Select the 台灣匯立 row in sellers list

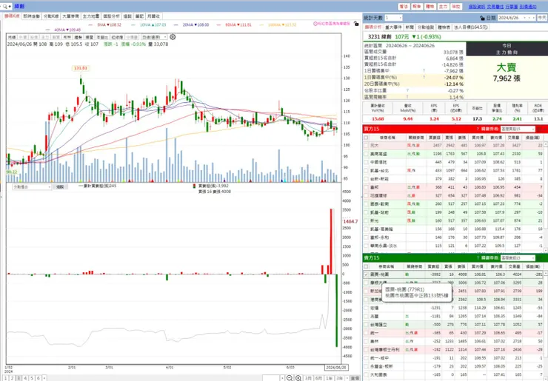[x=453, y=325]
